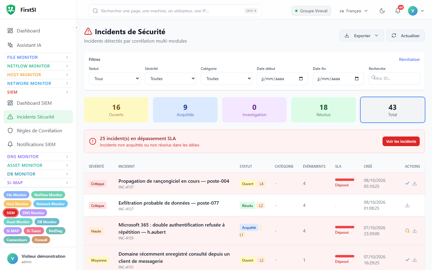The width and height of the screenshot is (432, 270).
Task: Expand the NETFLOW MONITOR sidebar section
Action: point(38,66)
